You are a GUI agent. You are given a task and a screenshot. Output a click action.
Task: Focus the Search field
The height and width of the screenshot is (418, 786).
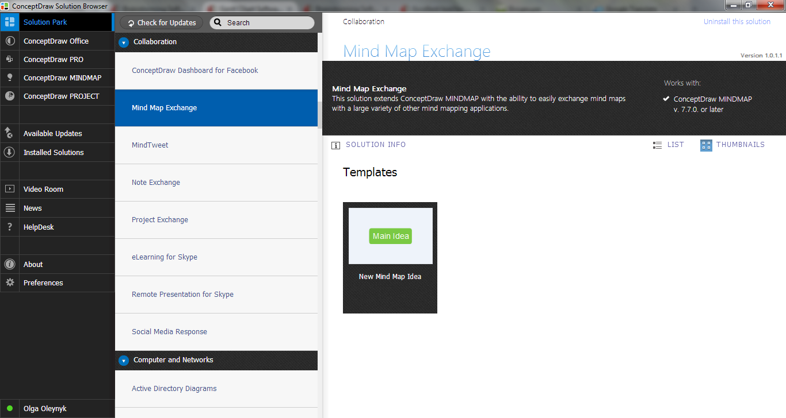click(262, 23)
